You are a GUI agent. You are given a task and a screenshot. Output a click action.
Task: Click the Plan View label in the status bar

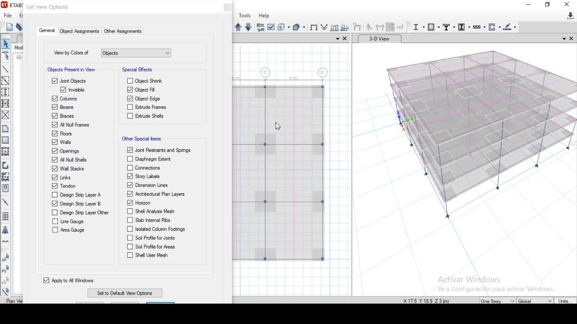pyautogui.click(x=14, y=301)
